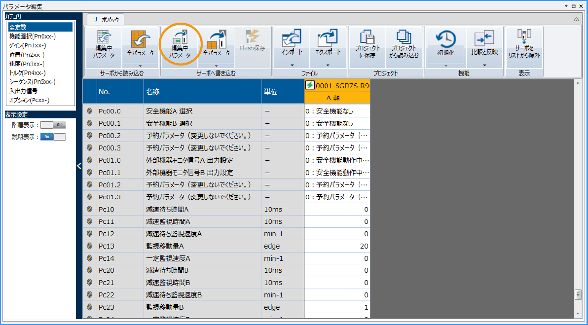Collapse the left category panel arrow
The height and width of the screenshot is (325, 588).
click(79, 166)
